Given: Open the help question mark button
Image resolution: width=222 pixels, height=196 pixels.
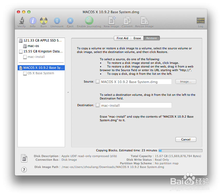Looking at the screenshot, I should (24, 170).
